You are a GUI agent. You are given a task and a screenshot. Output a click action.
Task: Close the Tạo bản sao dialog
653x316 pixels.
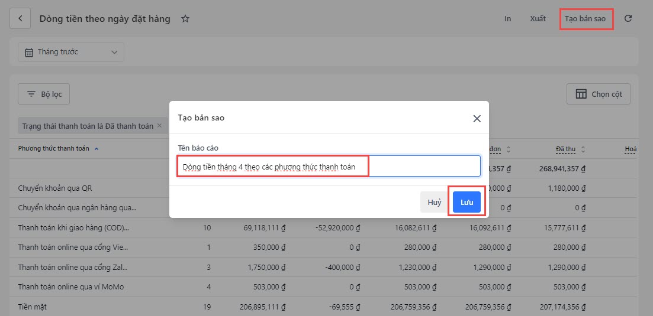(x=477, y=118)
